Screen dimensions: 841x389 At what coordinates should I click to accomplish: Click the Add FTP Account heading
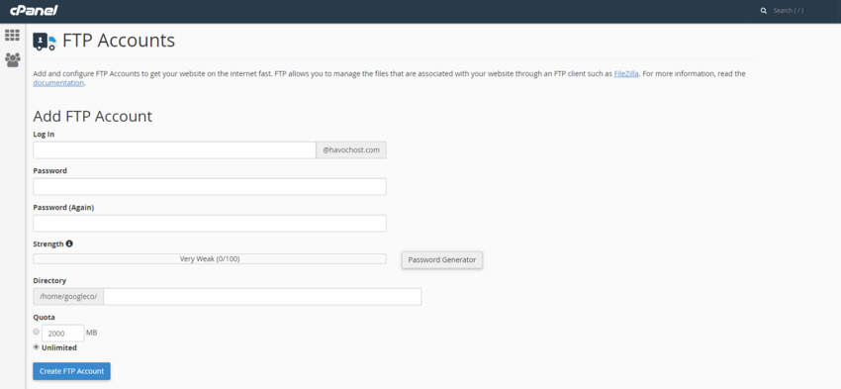(93, 116)
